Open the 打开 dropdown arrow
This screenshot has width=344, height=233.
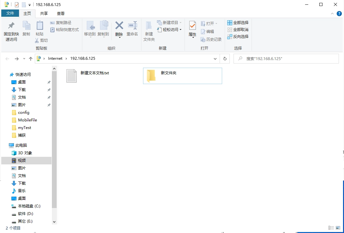tap(216, 23)
